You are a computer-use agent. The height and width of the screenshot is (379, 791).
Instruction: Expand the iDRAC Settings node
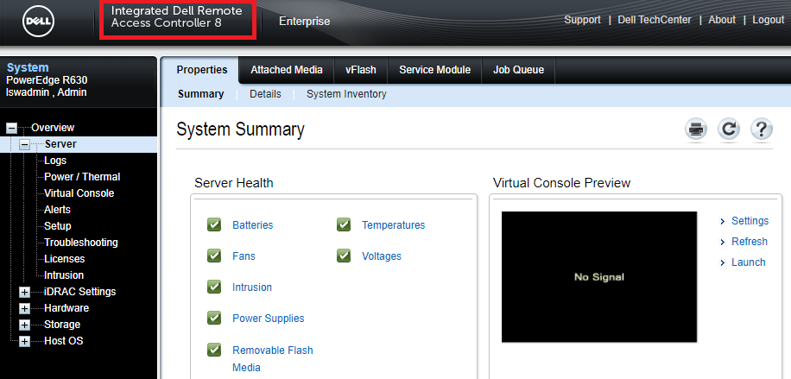point(25,292)
